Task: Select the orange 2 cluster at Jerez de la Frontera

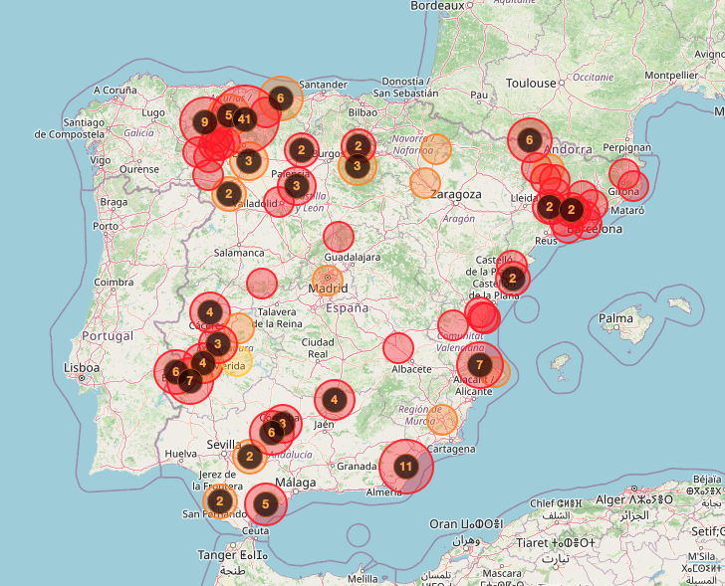Action: (x=220, y=501)
